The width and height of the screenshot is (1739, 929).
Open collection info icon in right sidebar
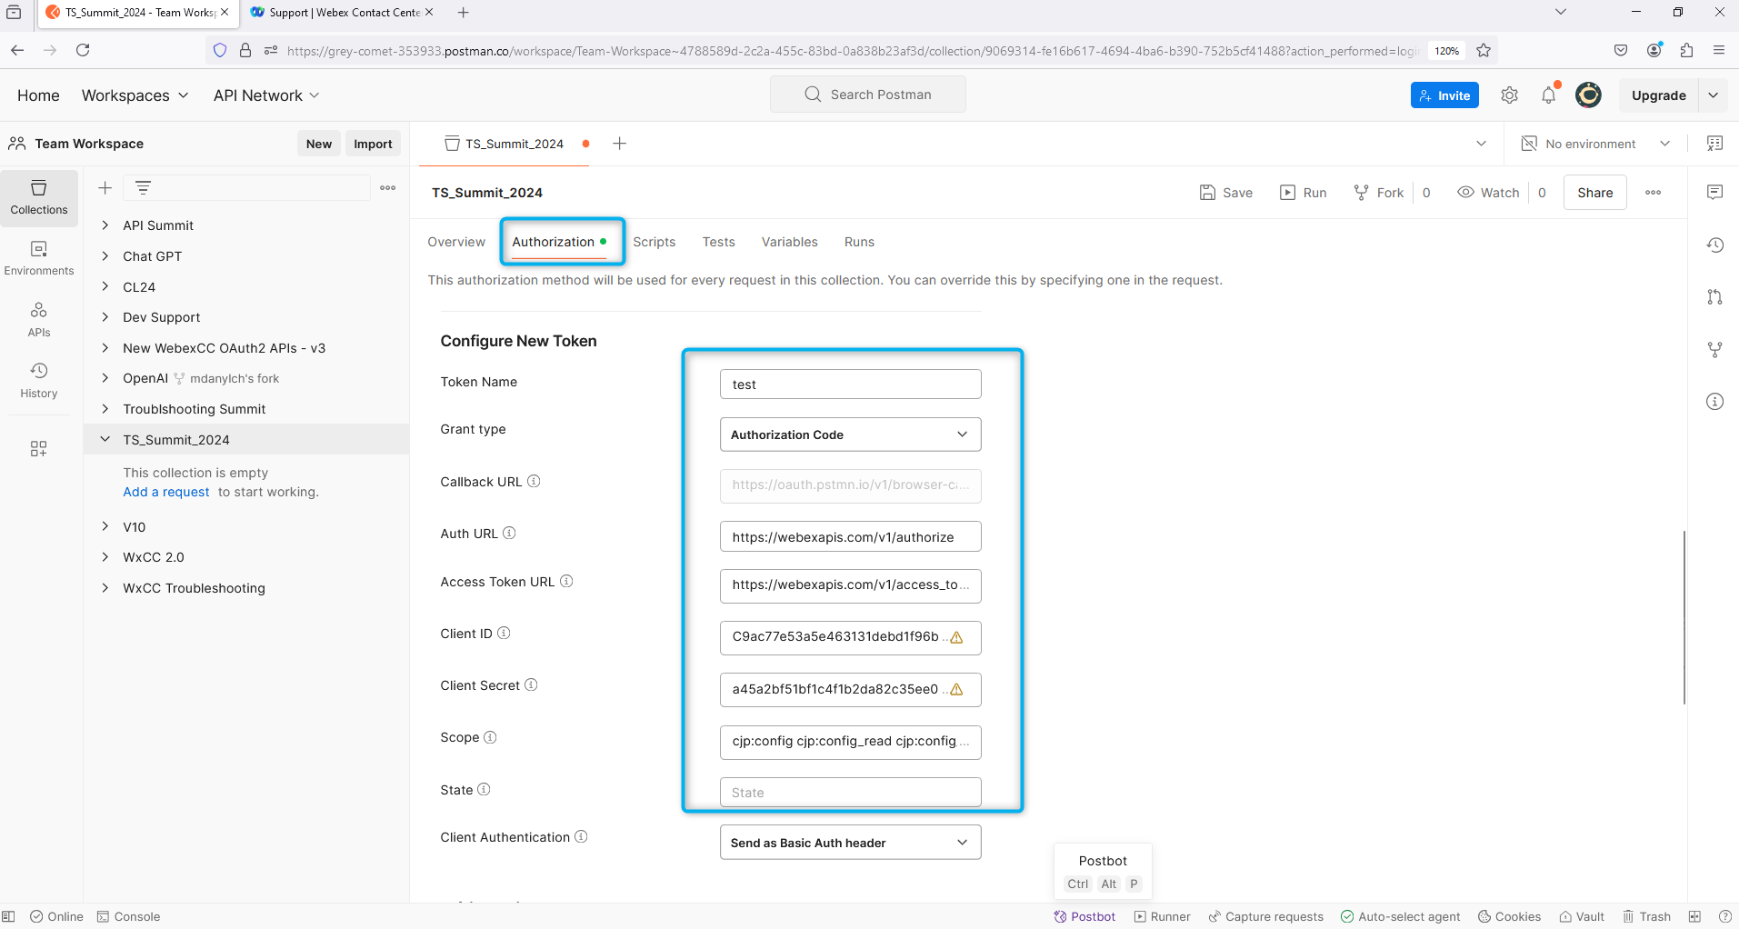[x=1714, y=402]
